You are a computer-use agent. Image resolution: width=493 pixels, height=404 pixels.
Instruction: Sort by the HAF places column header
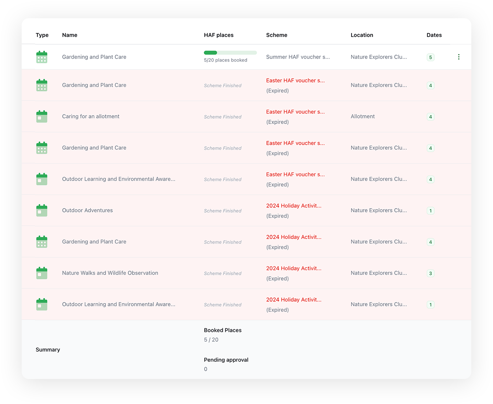click(x=219, y=35)
